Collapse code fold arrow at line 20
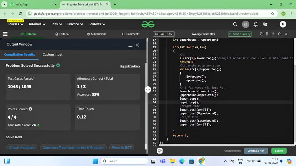 (x=158, y=51)
